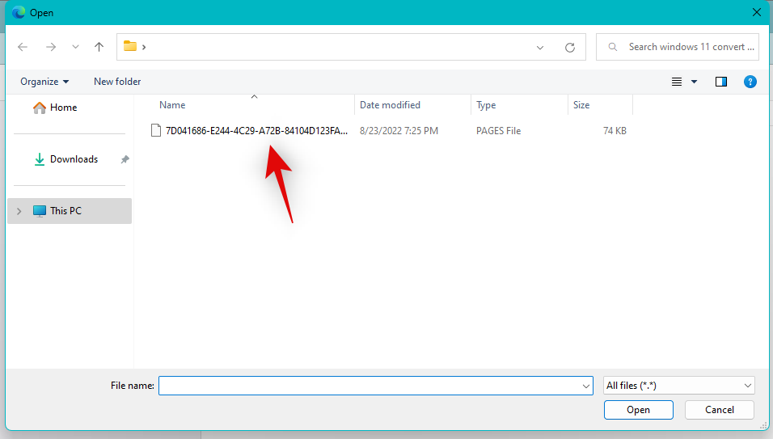Click the PAGES File type cell
This screenshot has height=439, width=773.
498,130
